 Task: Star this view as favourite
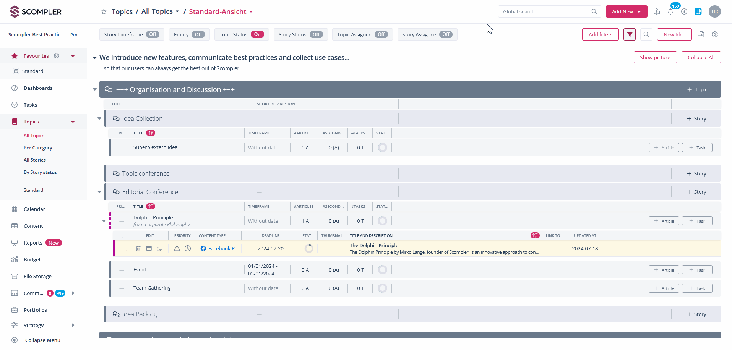tap(104, 12)
